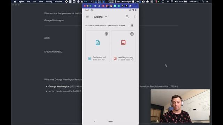Click the Vysor walking figure icon
This screenshot has height=125, width=223.
click(123, 6)
